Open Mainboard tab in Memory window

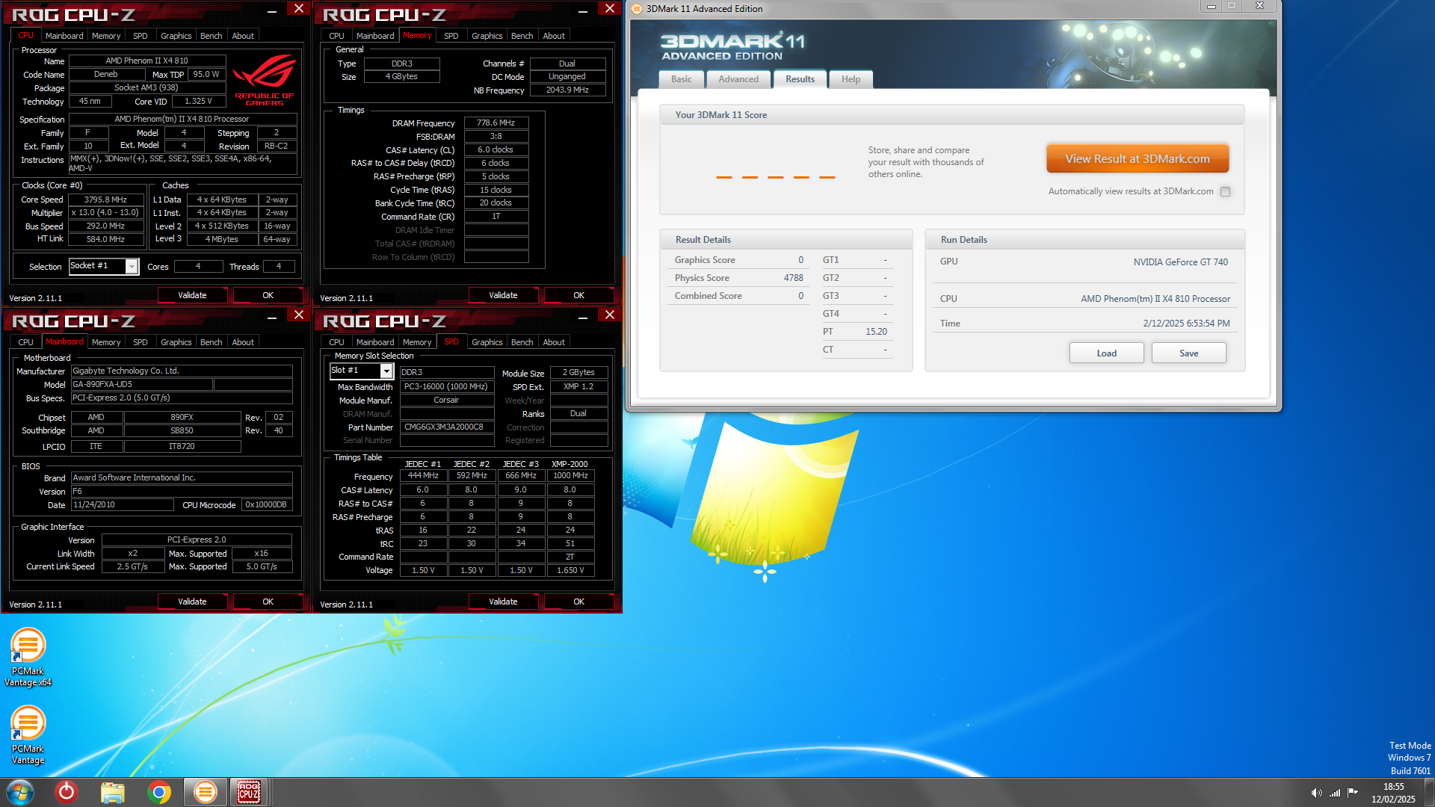coord(375,36)
